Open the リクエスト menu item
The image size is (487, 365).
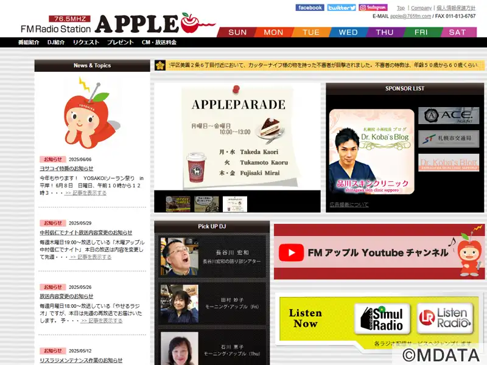[x=86, y=42]
